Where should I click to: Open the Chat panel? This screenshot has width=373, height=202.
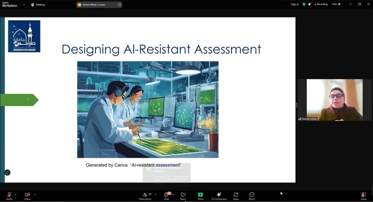(x=166, y=195)
